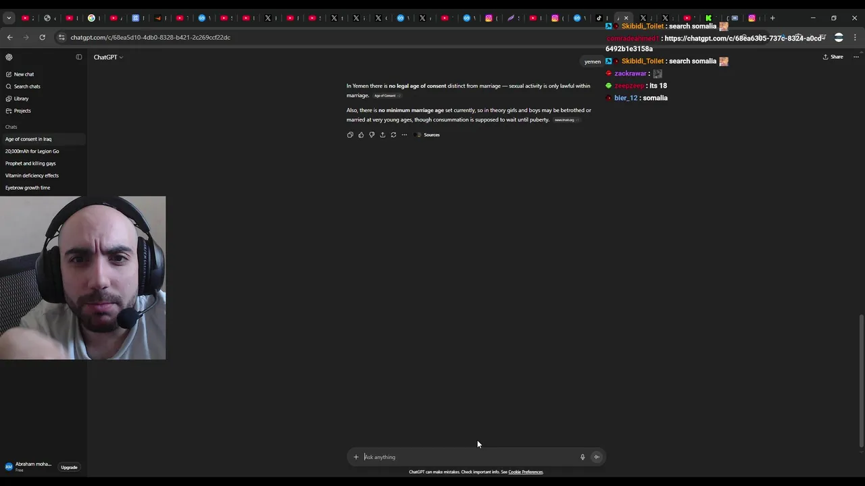View site information icon in address bar
865x486 pixels.
[61, 37]
